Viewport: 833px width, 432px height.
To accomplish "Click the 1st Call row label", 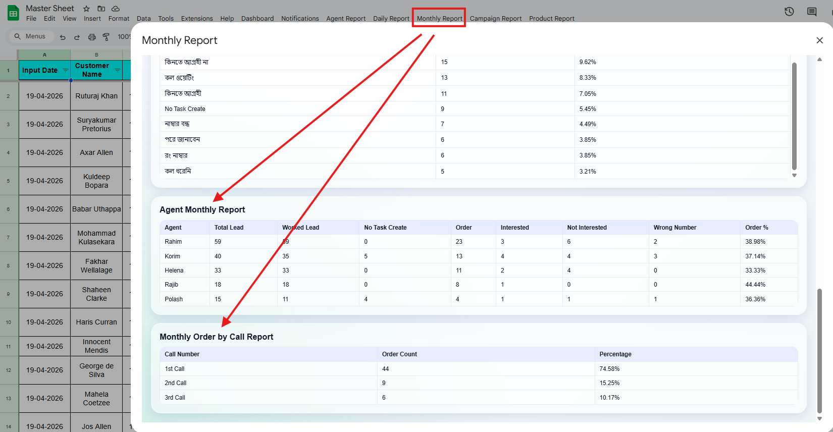I will 175,369.
